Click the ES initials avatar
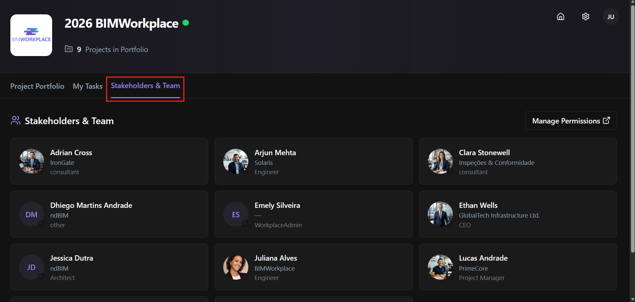Viewport: 635px width, 302px height. tap(236, 214)
